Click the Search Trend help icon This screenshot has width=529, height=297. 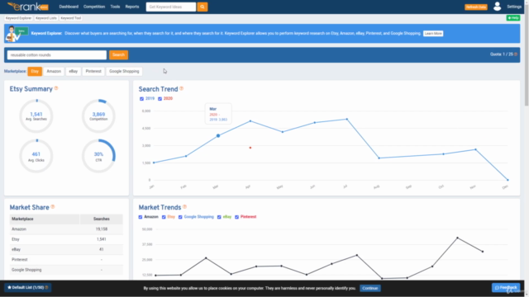182,88
